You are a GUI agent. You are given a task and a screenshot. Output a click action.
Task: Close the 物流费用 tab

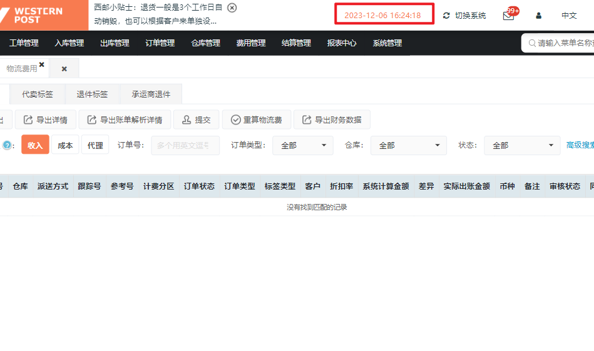click(42, 64)
